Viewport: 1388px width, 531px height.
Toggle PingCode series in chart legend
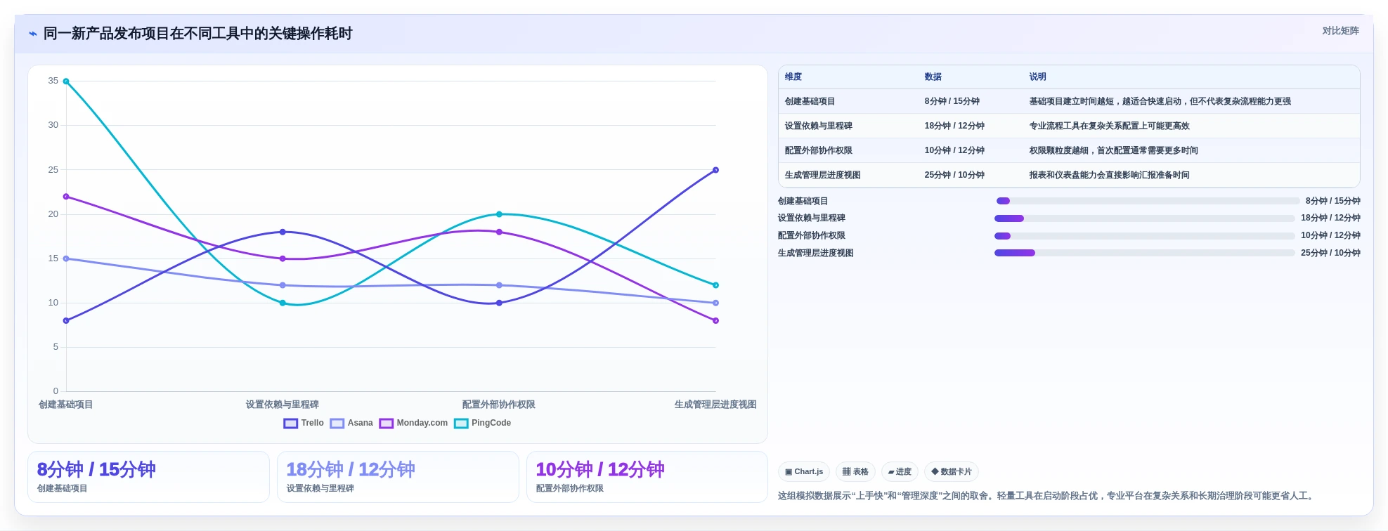(483, 423)
